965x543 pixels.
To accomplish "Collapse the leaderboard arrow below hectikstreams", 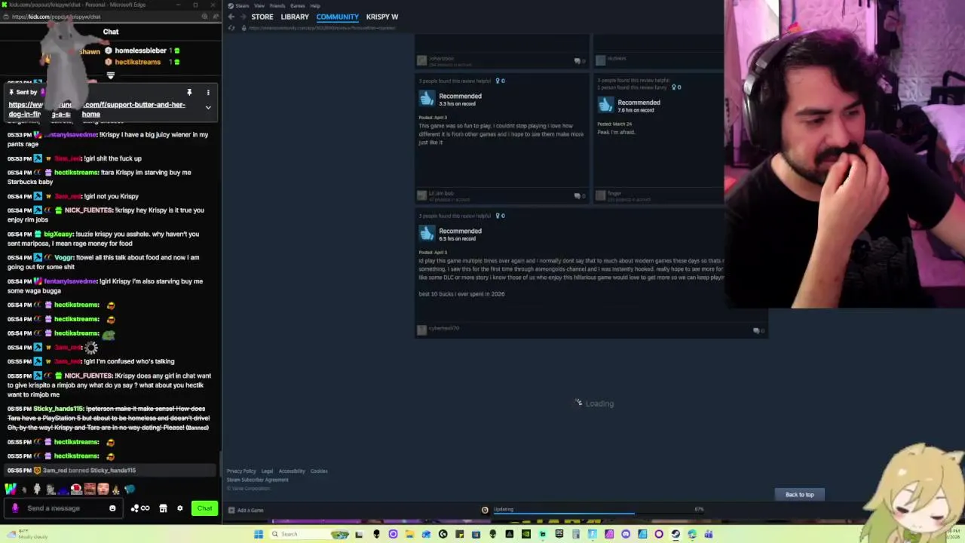I will (111, 75).
